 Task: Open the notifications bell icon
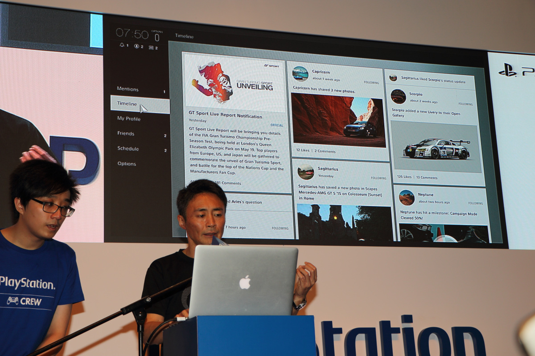(x=122, y=45)
